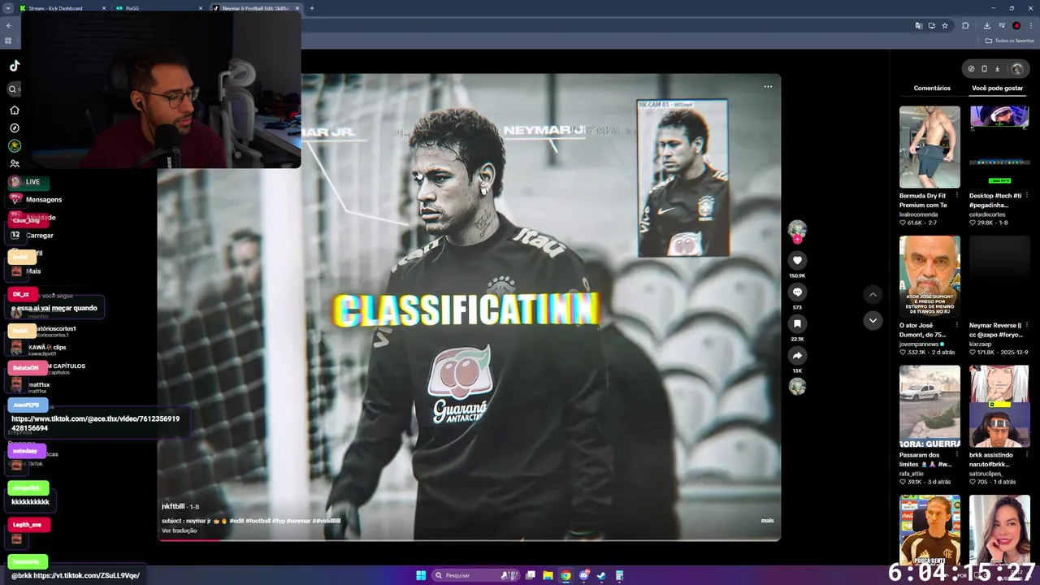Viewport: 1040px width, 585px height.
Task: Open the Passaram dos limites video thumbnail
Action: point(929,406)
